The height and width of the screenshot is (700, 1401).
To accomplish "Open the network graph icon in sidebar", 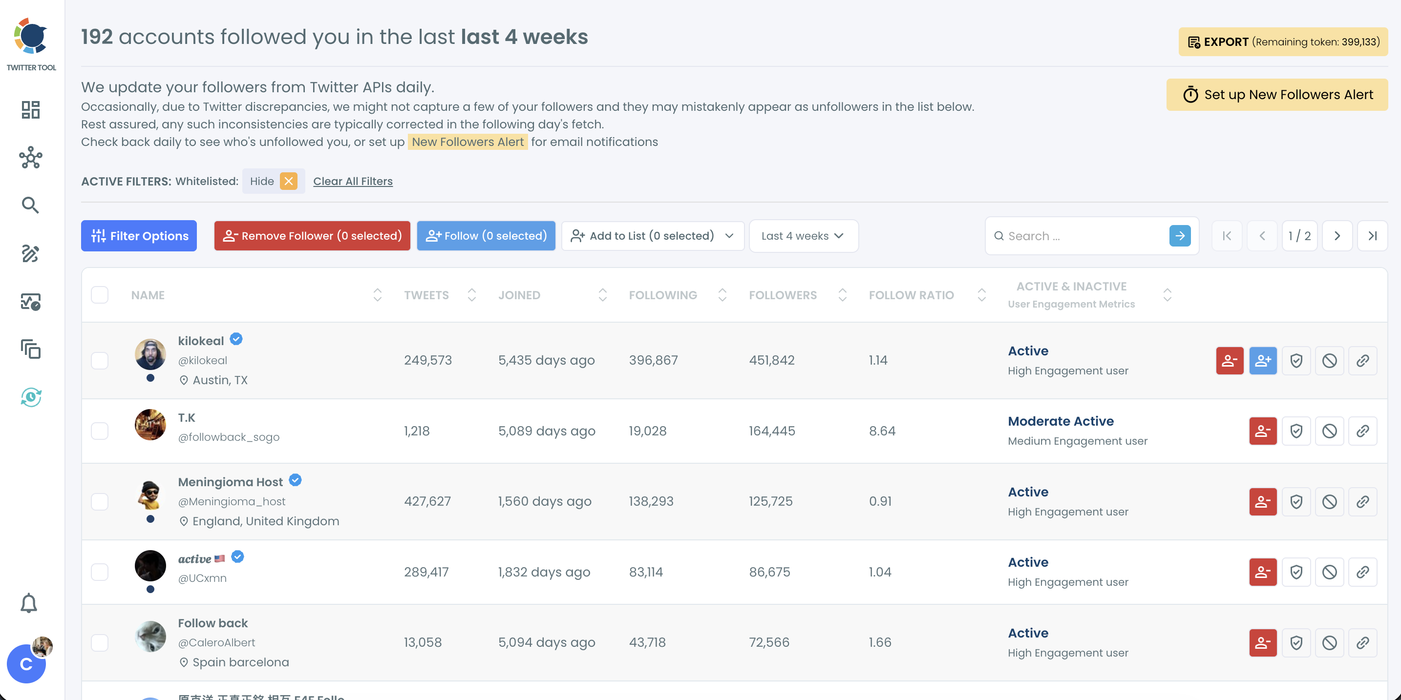I will click(x=30, y=158).
